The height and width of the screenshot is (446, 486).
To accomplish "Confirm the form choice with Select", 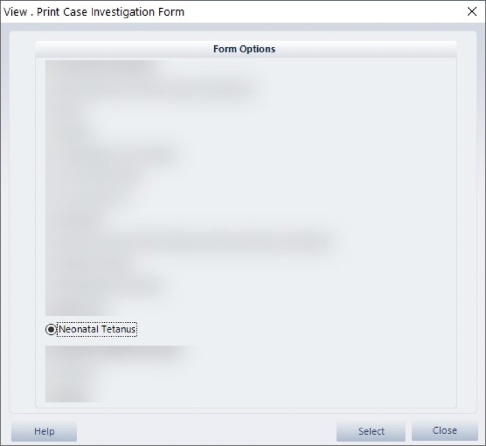I will pos(371,431).
